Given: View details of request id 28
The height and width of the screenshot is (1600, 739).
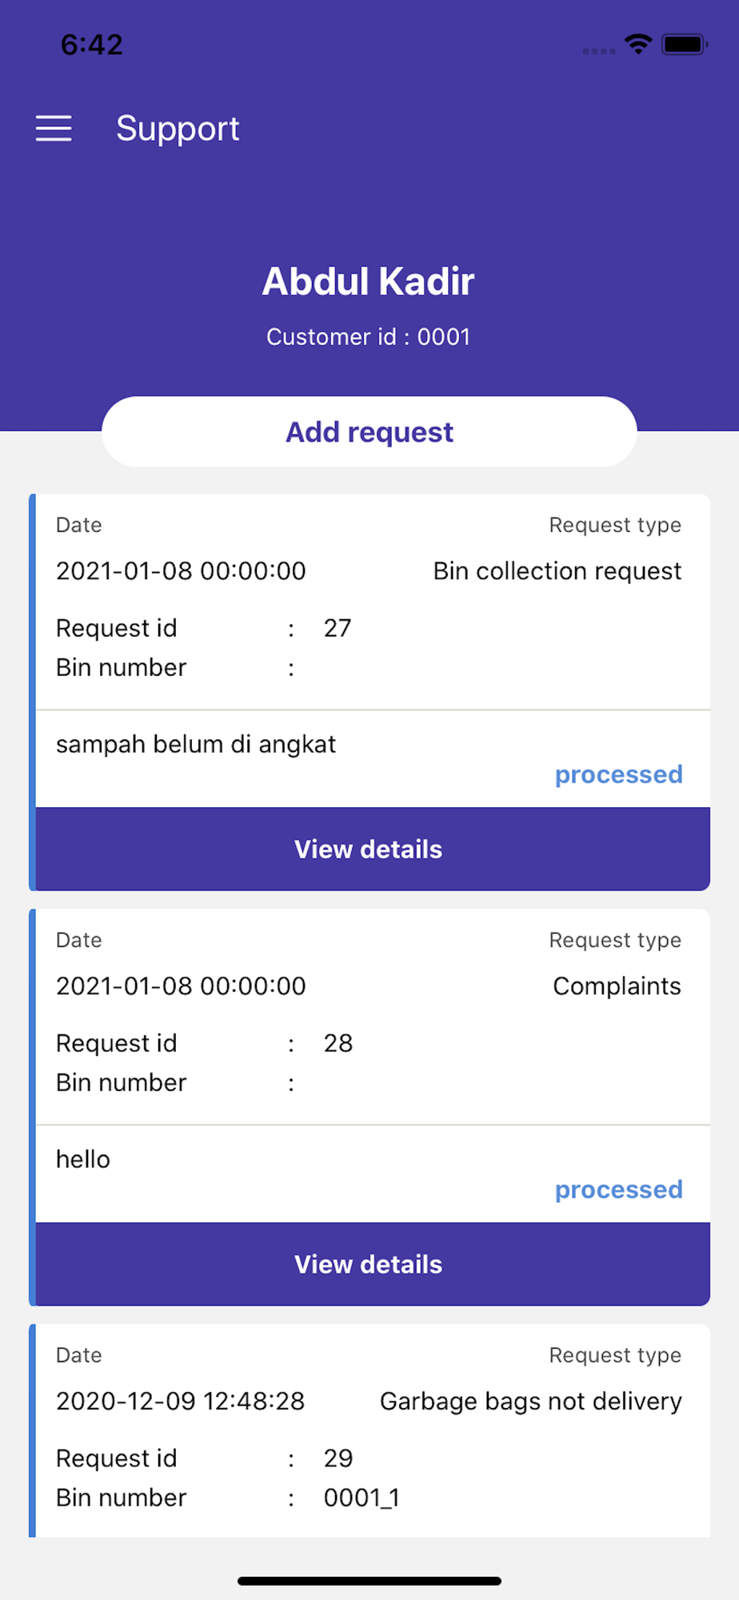Looking at the screenshot, I should click(373, 1264).
